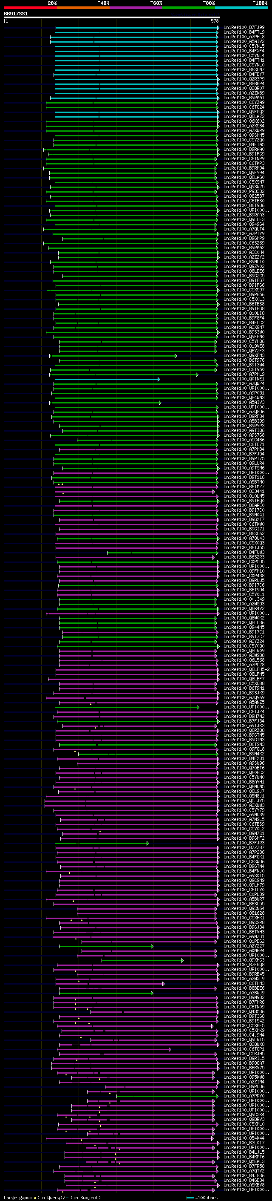This screenshot has width=272, height=1201.
Task: Select the short green bar for UniRef100_Q9XFM3
Action: 113,356
